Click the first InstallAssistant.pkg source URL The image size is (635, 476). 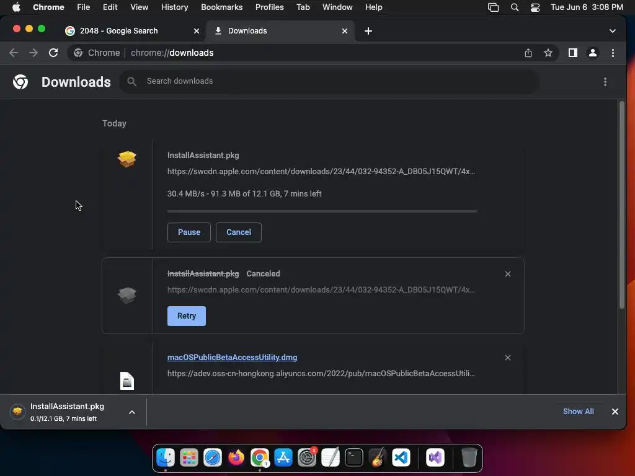[x=321, y=172]
